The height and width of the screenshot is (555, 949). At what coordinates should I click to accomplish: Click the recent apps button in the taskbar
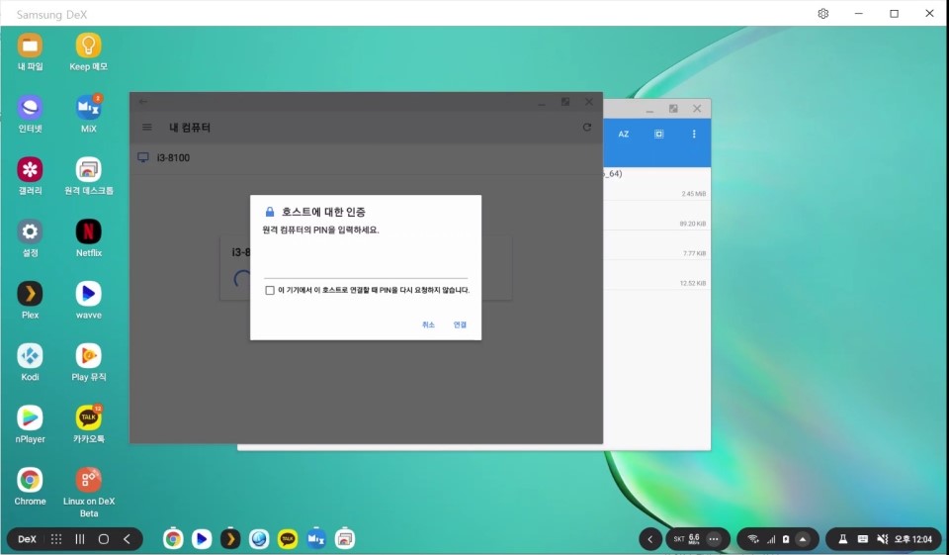80,539
